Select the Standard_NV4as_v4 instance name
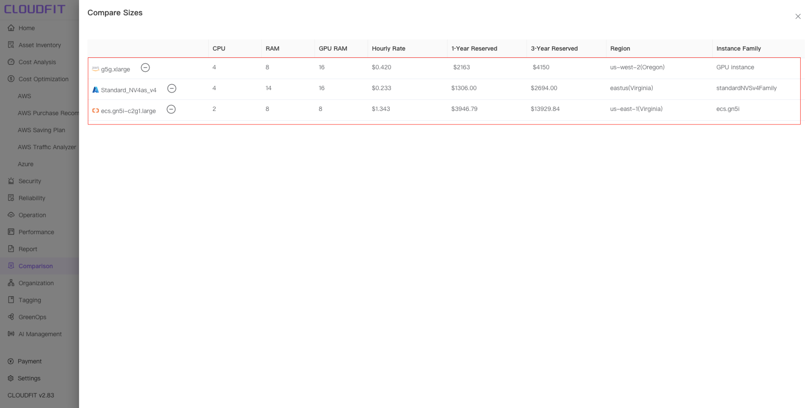This screenshot has height=408, width=810. pos(129,90)
